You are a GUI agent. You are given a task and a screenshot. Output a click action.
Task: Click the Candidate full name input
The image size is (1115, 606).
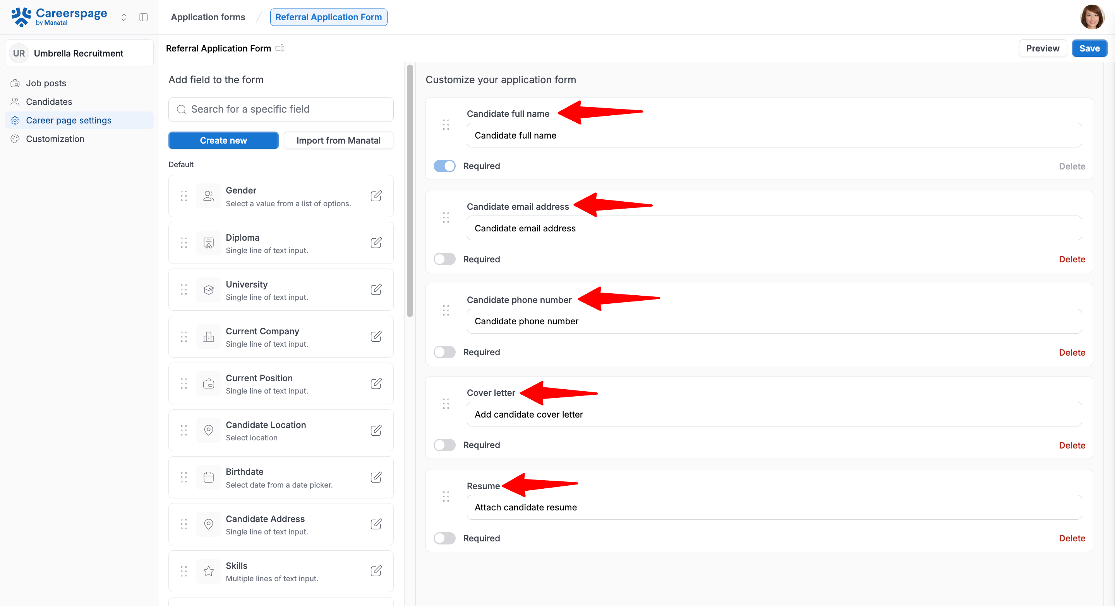coord(774,135)
